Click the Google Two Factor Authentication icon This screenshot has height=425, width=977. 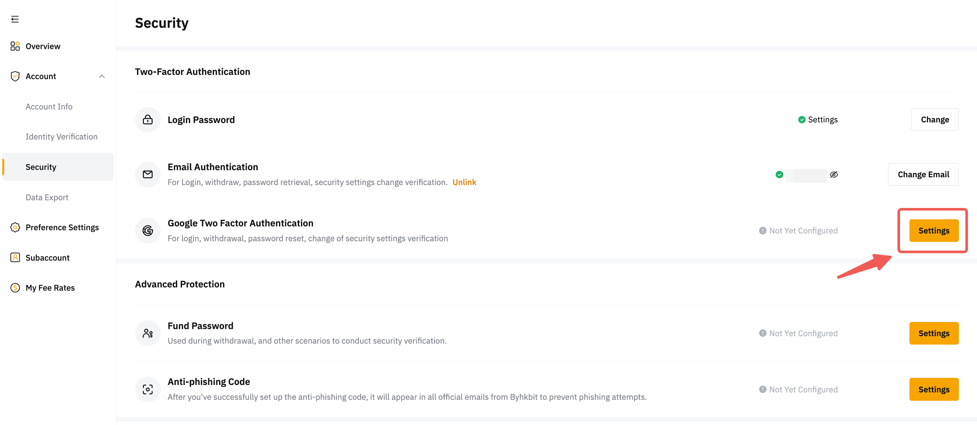[x=147, y=230]
